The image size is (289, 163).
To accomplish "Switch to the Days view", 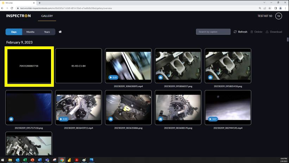I will 14,32.
